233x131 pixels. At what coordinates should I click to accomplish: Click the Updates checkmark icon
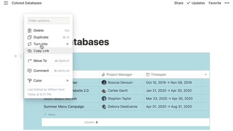point(188,3)
